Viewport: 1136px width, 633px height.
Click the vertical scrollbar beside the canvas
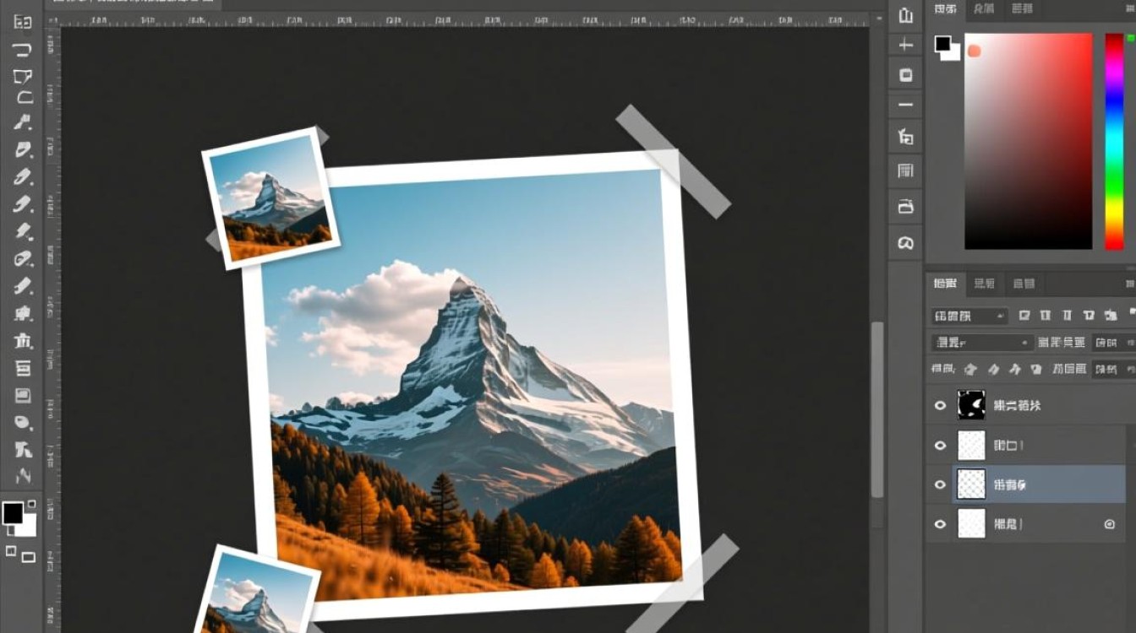(877, 405)
